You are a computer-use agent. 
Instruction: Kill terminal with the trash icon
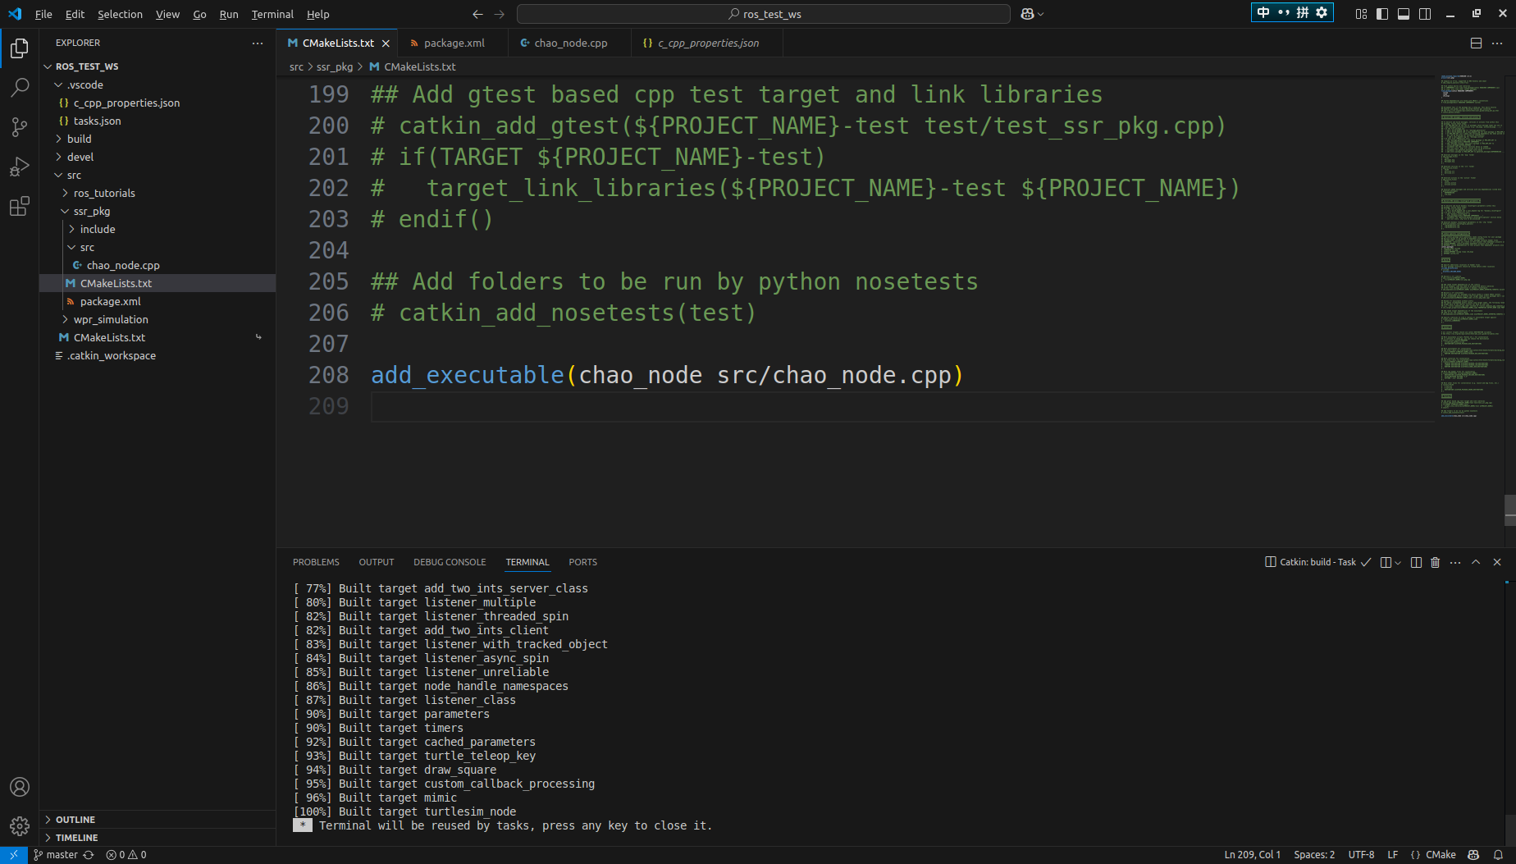[1435, 562]
